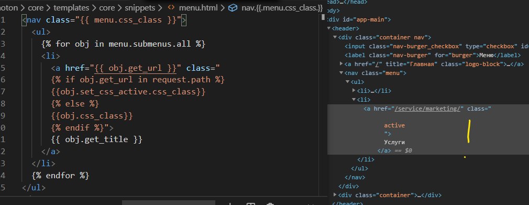Image resolution: width=529 pixels, height=205 pixels.
Task: Expand the logo-block anchor node
Action: tap(341, 64)
